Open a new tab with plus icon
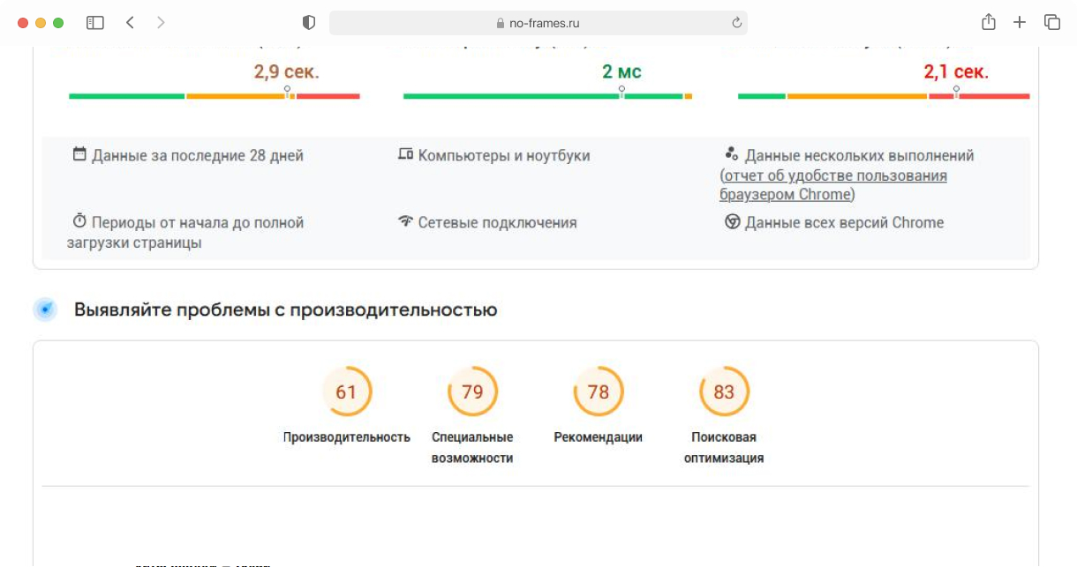1077x567 pixels. [1020, 23]
